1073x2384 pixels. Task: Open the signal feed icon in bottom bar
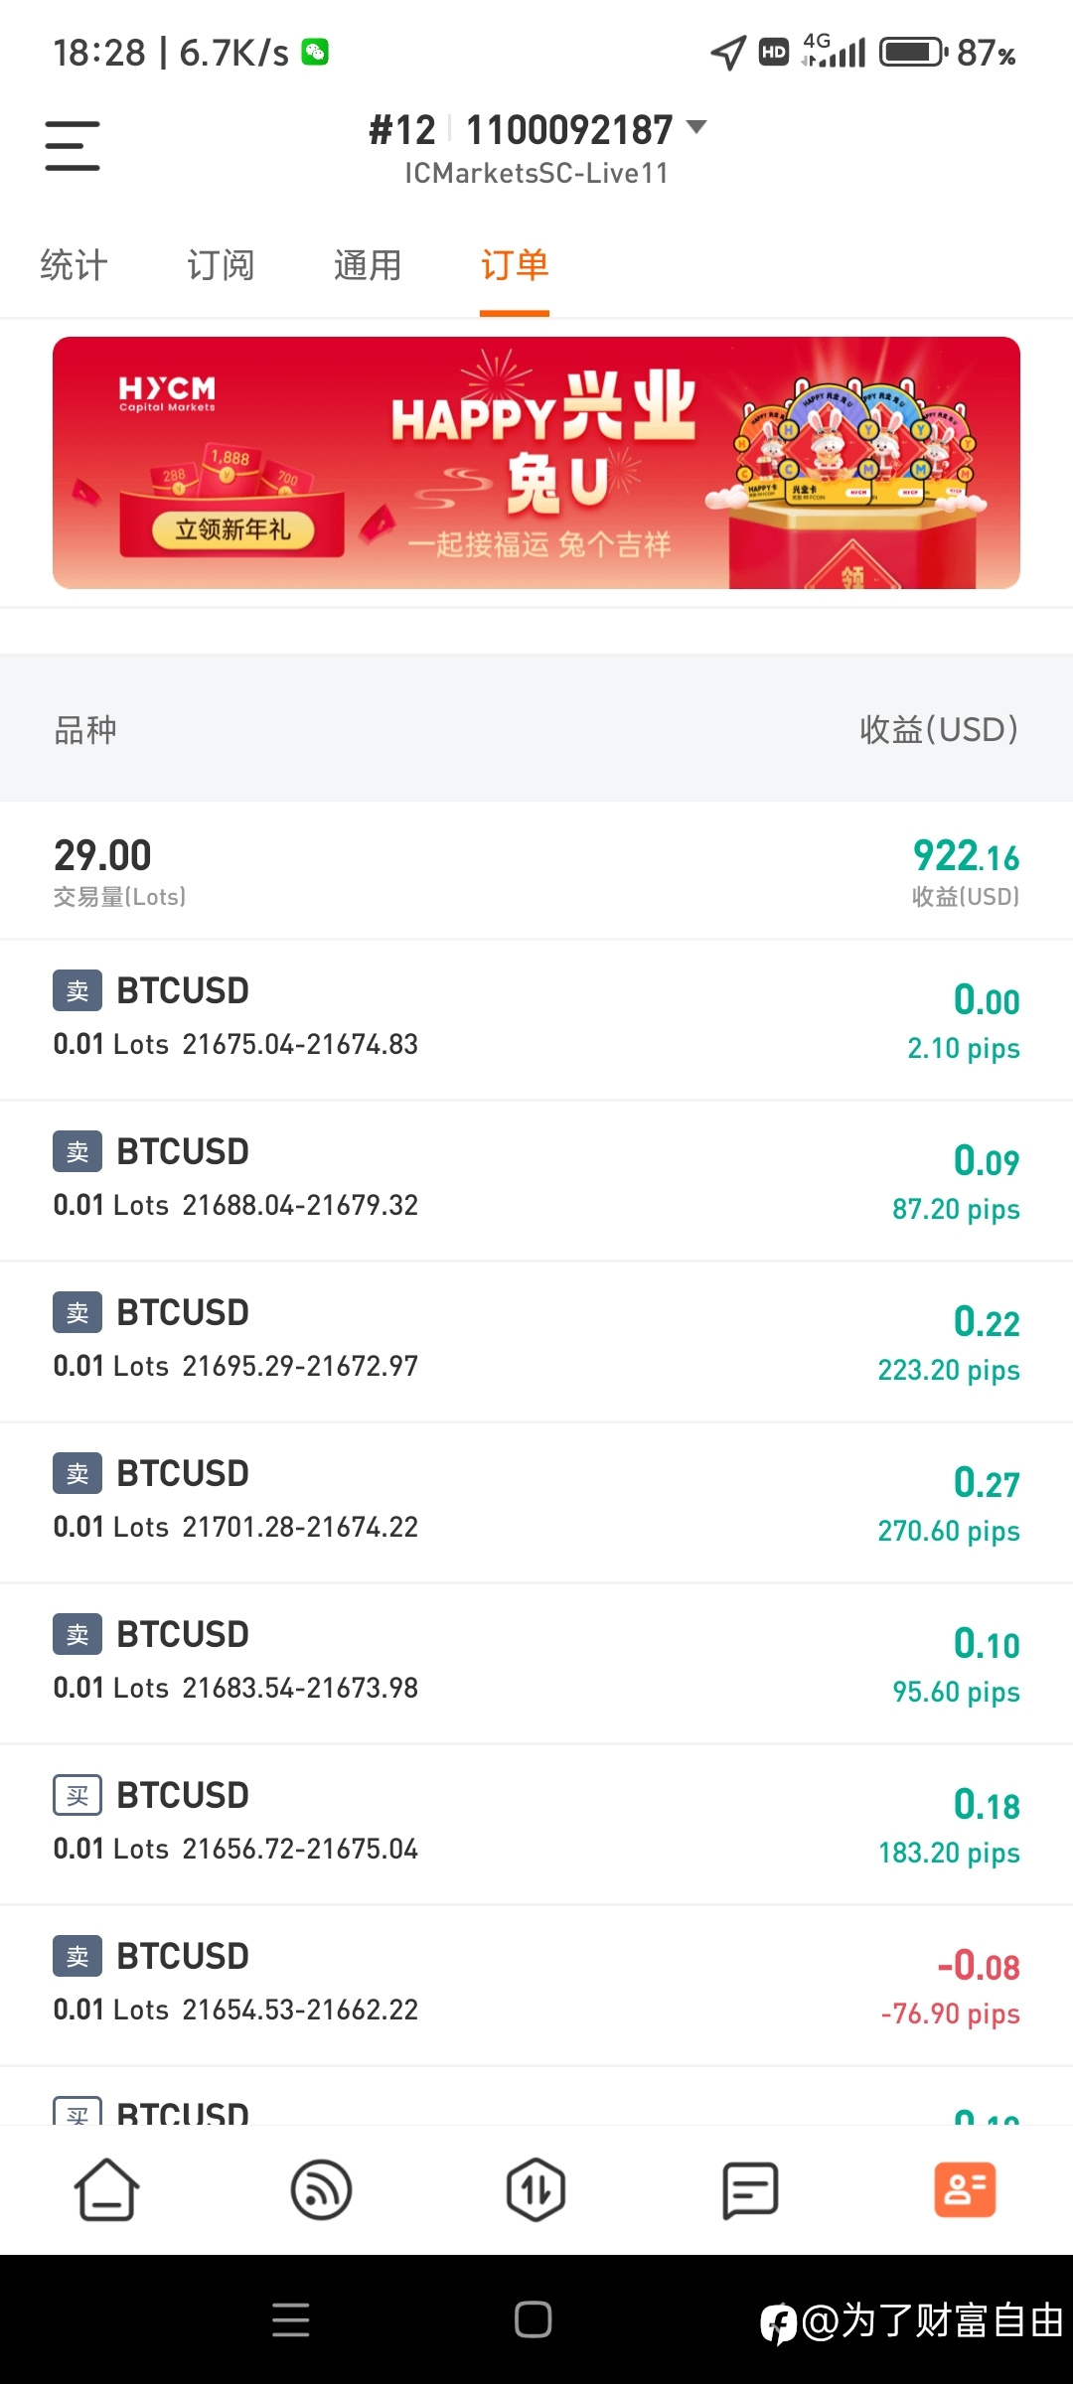[321, 2189]
